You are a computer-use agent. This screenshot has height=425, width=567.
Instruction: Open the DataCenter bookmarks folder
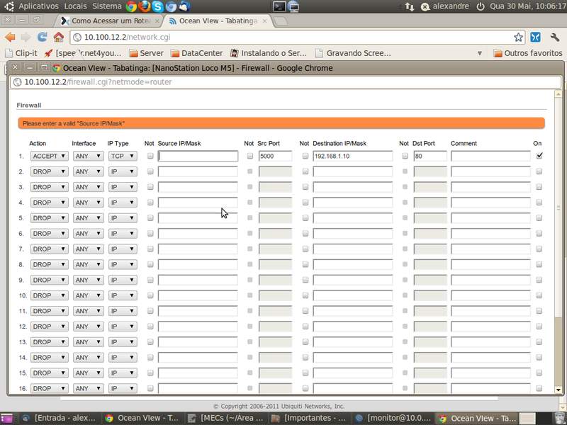[197, 53]
